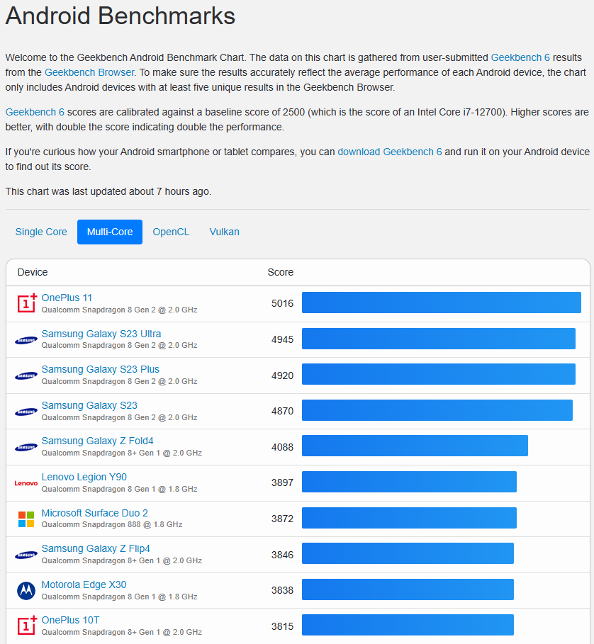This screenshot has width=594, height=644.
Task: Open the OnePlus 11 device page
Action: click(x=67, y=298)
